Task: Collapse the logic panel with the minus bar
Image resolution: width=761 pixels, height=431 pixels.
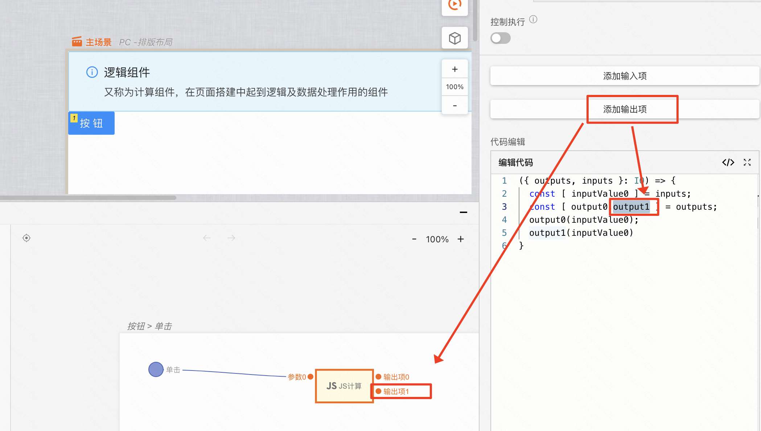Action: [x=463, y=212]
